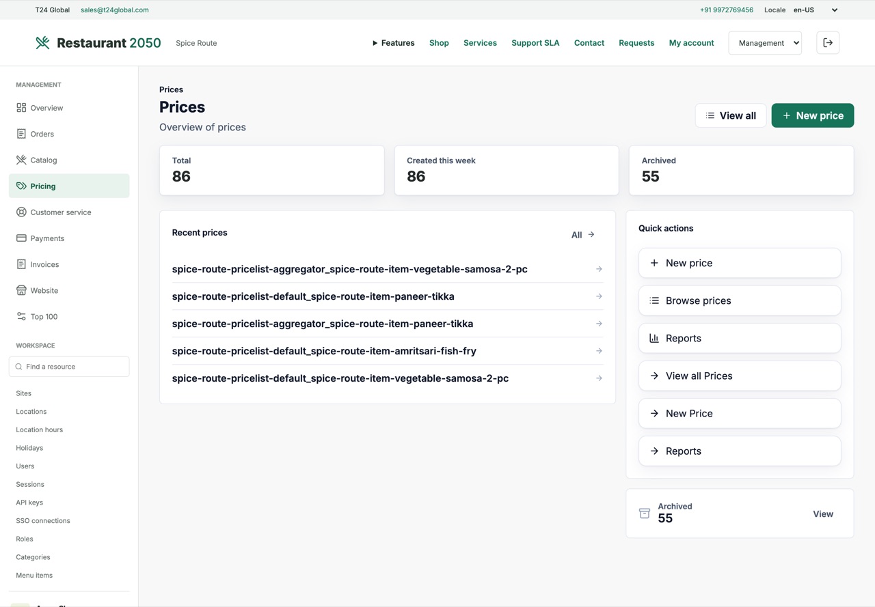Open Menu items in workspace list
Image resolution: width=875 pixels, height=607 pixels.
34,576
